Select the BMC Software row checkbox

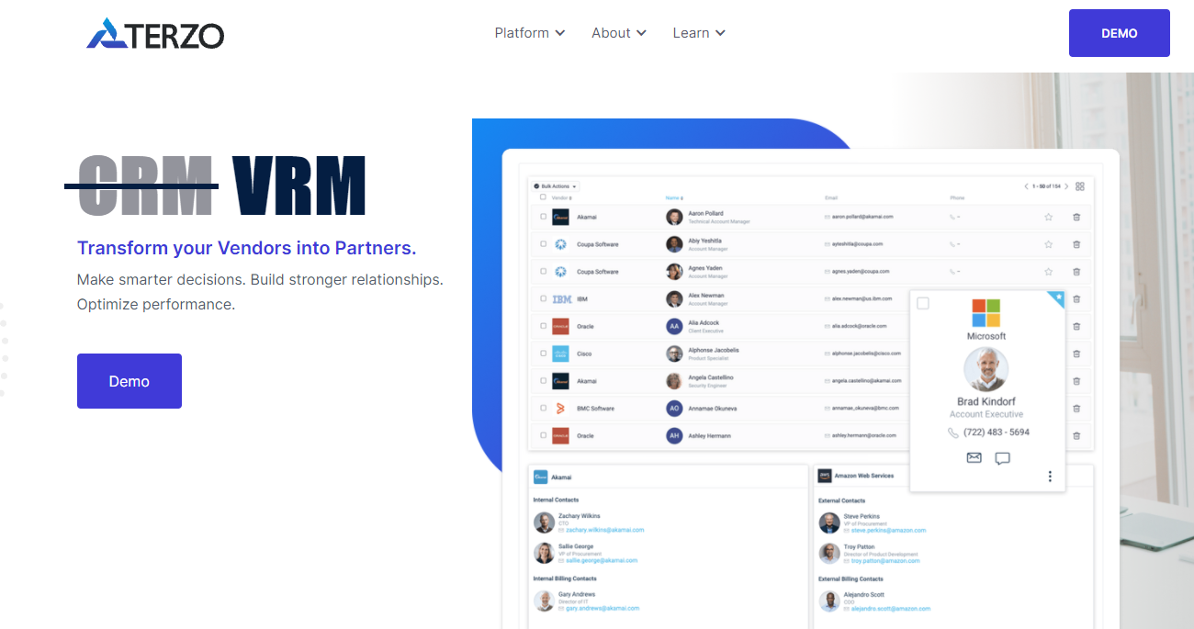click(544, 409)
